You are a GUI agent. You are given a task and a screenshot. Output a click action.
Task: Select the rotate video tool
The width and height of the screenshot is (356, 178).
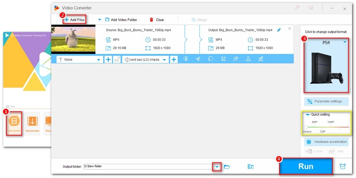(211, 59)
